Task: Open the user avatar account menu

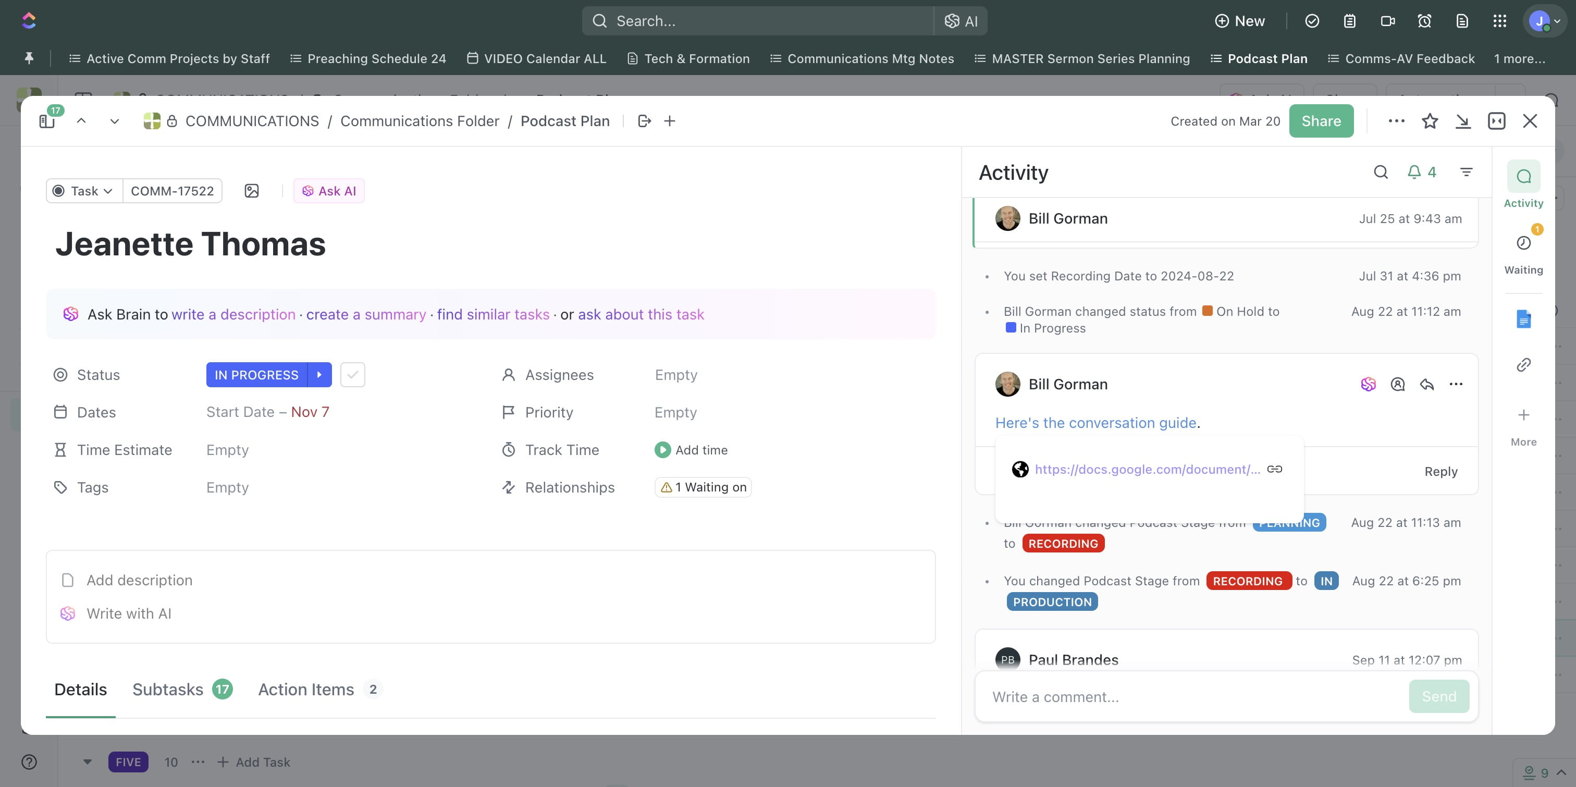Action: click(x=1545, y=21)
